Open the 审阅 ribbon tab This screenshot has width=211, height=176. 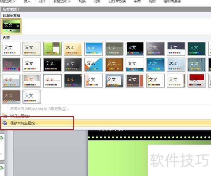tap(137, 2)
